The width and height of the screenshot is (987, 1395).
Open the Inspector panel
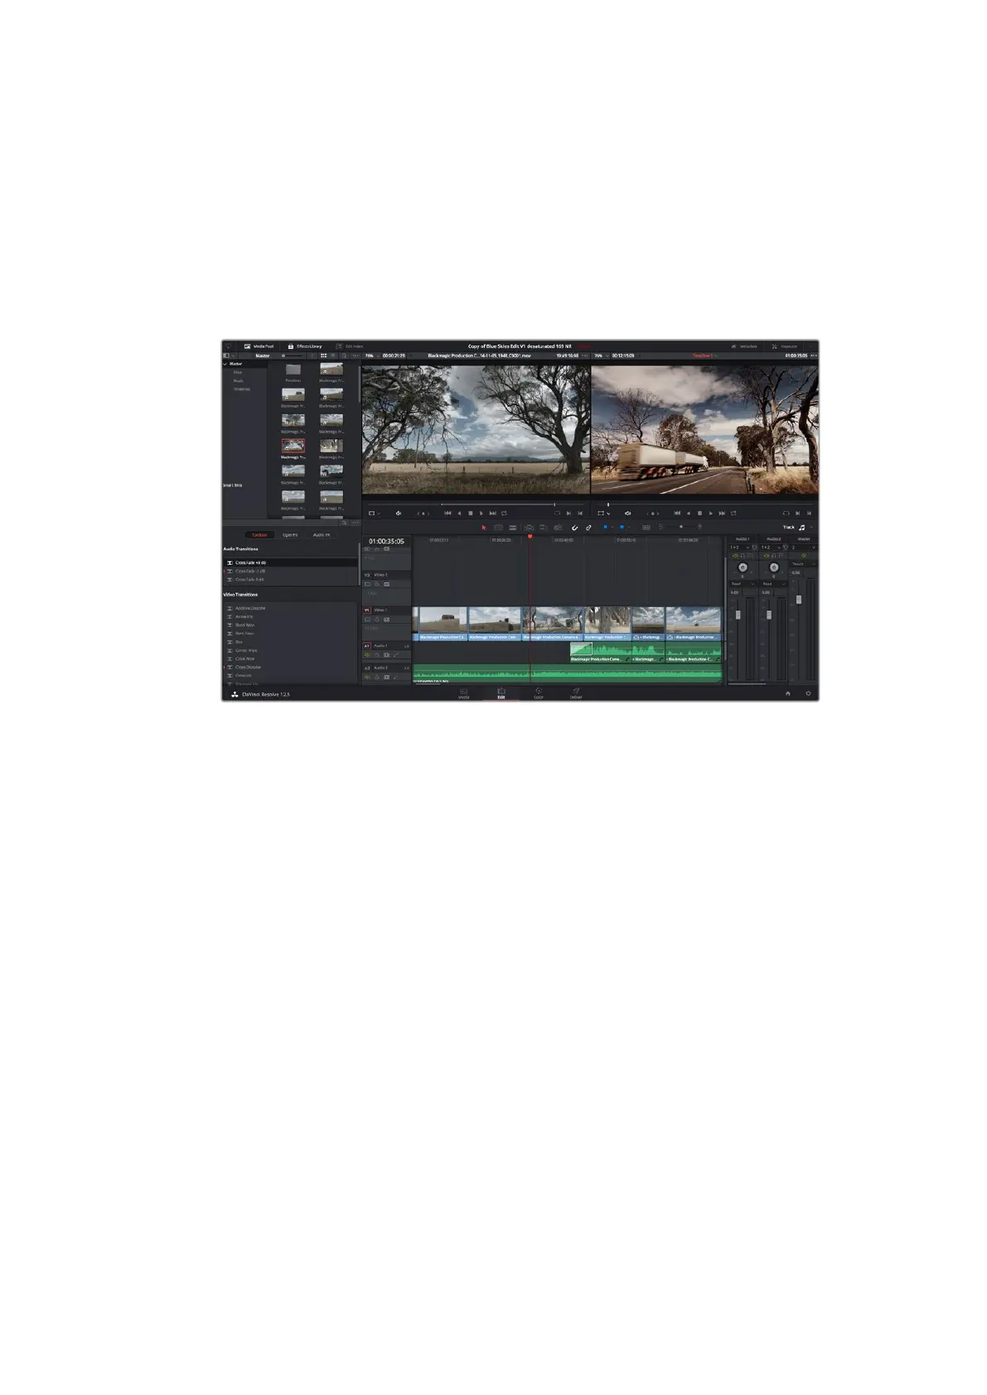coord(785,346)
